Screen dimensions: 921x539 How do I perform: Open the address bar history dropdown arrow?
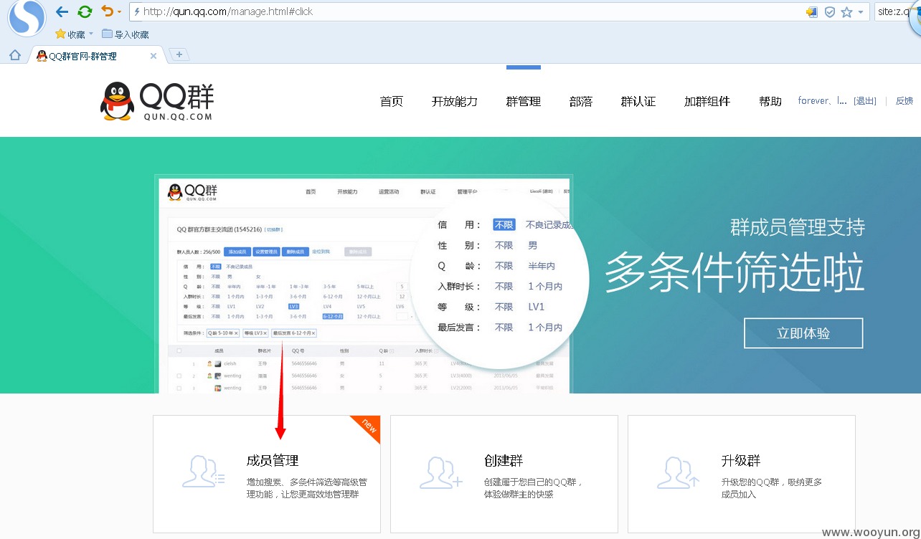point(861,12)
